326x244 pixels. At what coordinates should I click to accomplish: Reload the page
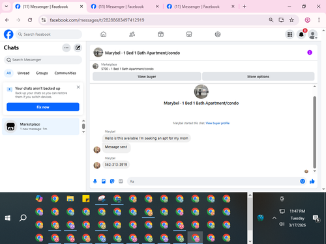(30, 20)
